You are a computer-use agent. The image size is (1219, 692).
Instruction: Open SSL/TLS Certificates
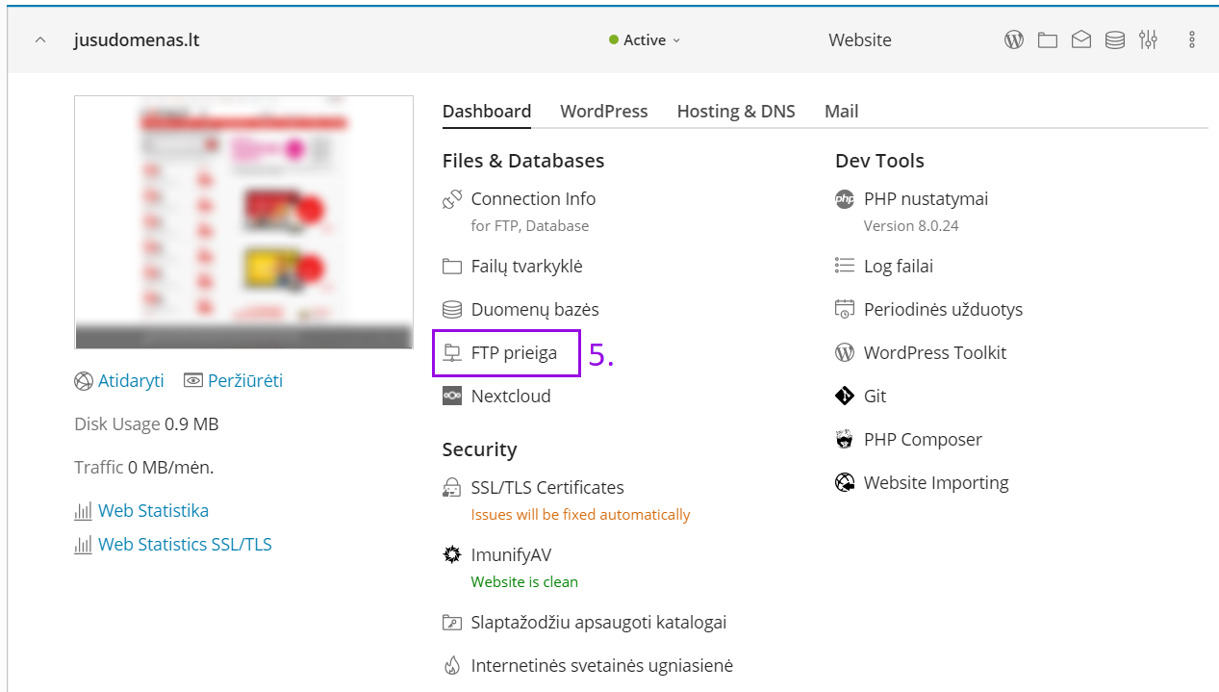coord(547,488)
